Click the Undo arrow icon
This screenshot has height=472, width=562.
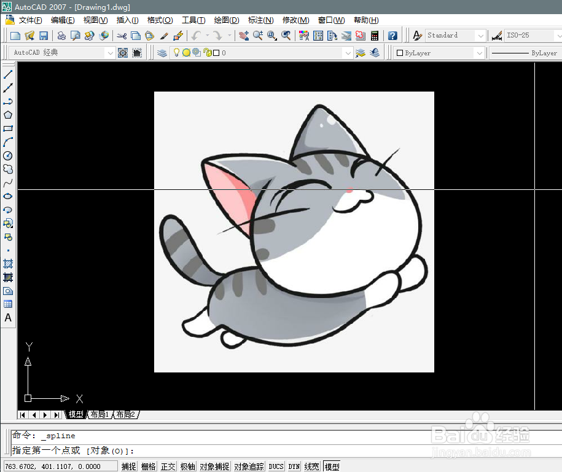pos(197,36)
